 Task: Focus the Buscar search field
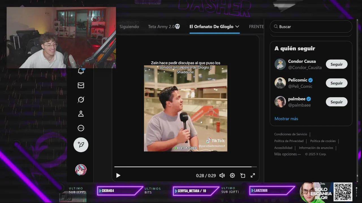(x=311, y=27)
